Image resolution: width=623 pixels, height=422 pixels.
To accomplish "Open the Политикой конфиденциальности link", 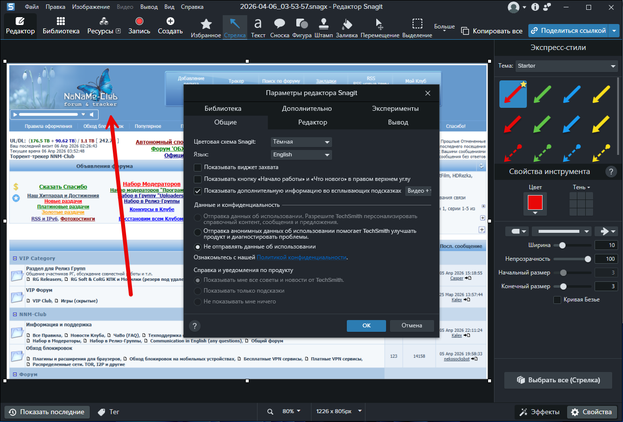I will [302, 257].
